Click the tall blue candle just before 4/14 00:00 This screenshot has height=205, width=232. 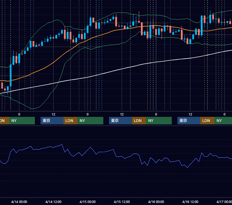[11, 76]
